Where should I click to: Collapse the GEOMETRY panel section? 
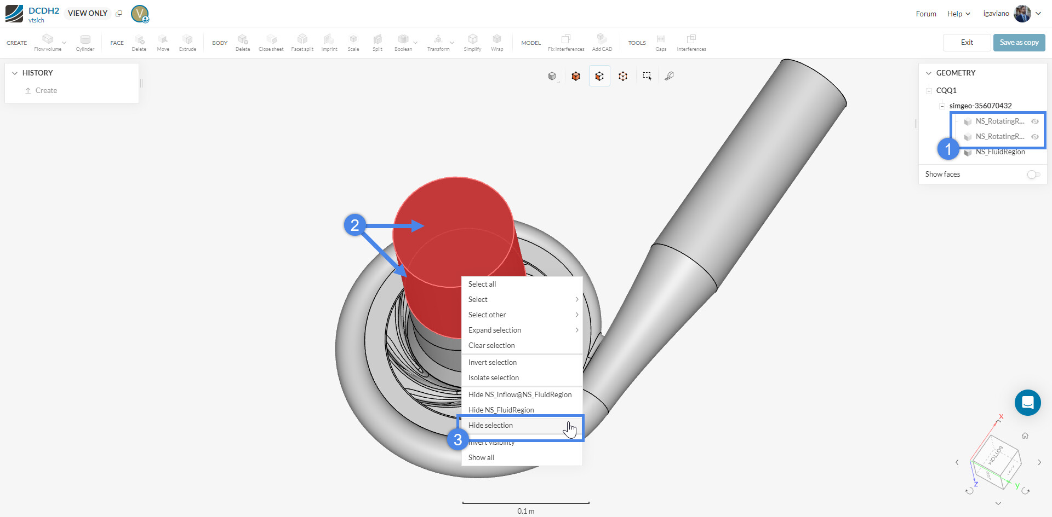pyautogui.click(x=928, y=72)
